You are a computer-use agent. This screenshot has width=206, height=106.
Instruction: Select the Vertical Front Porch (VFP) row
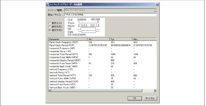pos(103,85)
